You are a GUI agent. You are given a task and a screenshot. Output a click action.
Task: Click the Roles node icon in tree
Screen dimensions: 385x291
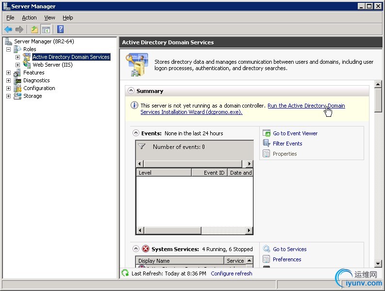(x=17, y=49)
